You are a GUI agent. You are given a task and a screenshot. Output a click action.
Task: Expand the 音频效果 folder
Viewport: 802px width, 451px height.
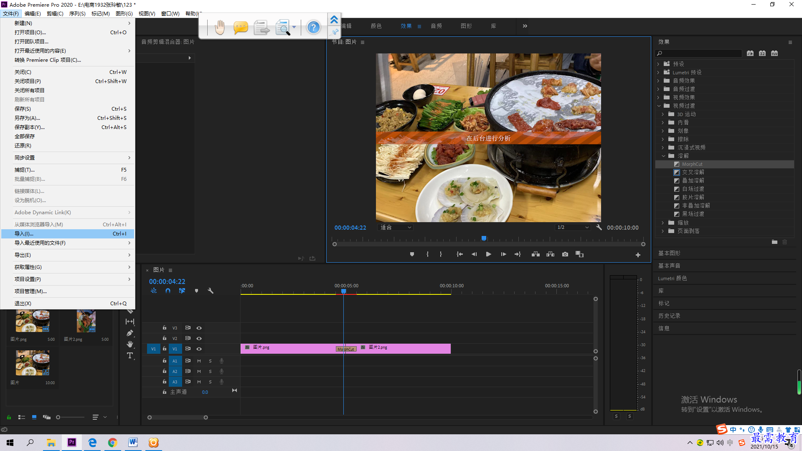coord(658,81)
